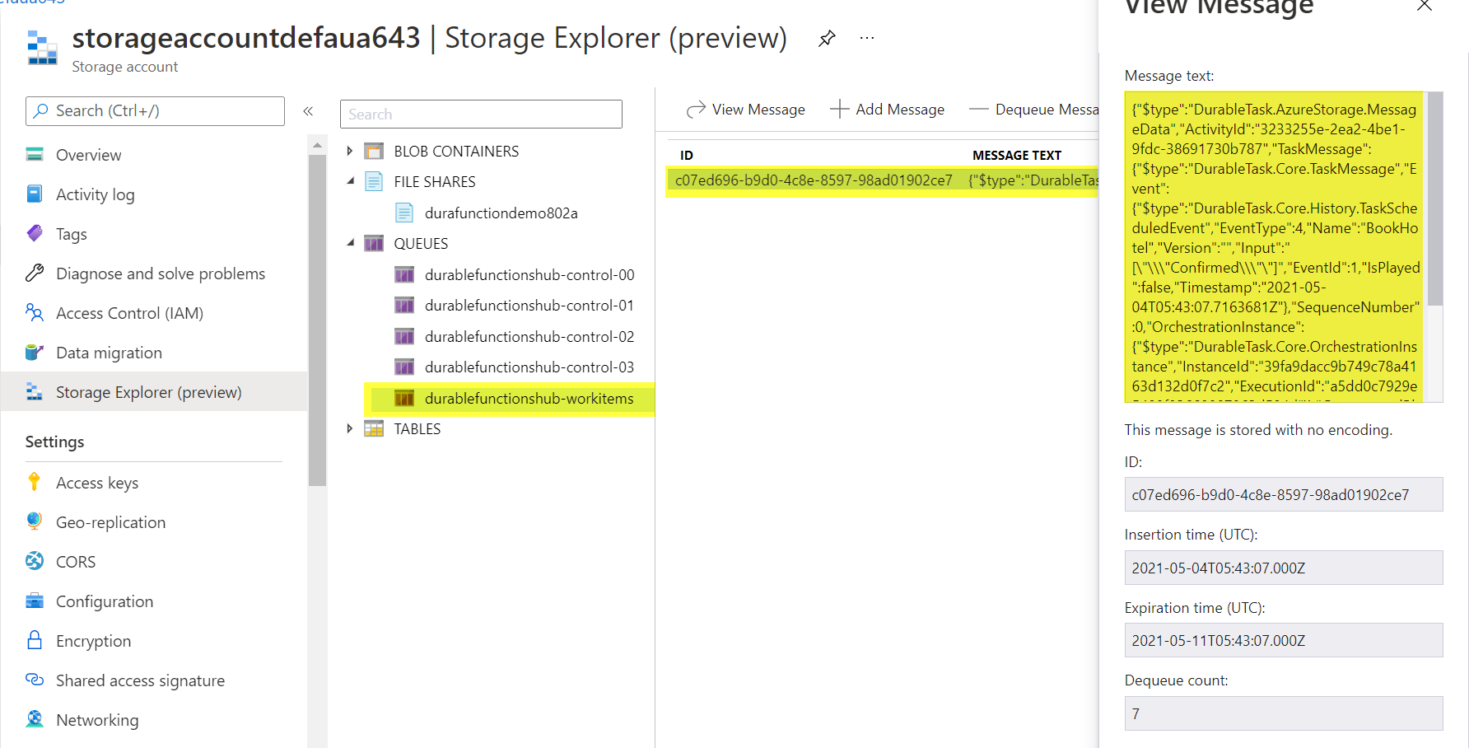Select the Networking icon

(34, 719)
